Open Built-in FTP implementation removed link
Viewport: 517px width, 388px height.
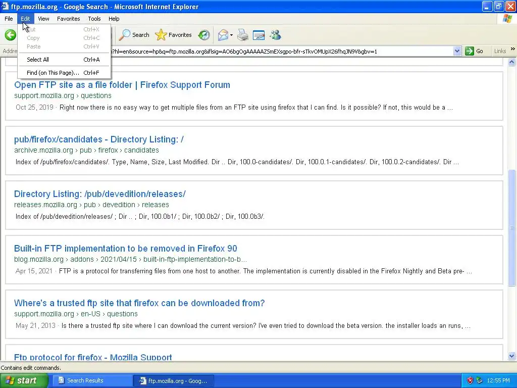tap(126, 249)
